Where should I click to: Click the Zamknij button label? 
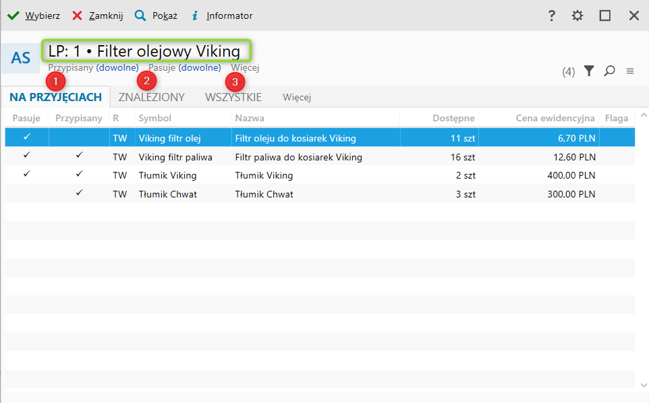(106, 15)
